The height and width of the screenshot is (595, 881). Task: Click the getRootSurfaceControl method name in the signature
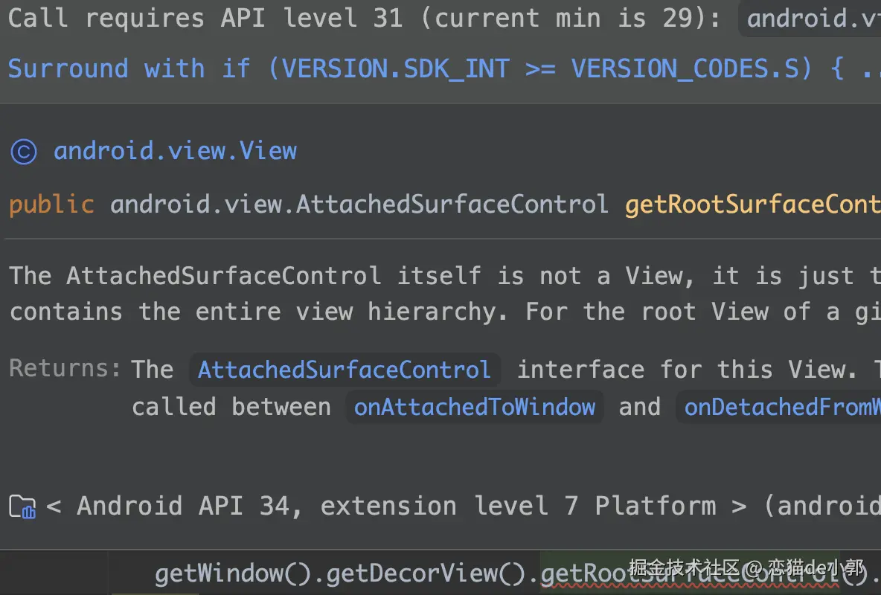(753, 204)
